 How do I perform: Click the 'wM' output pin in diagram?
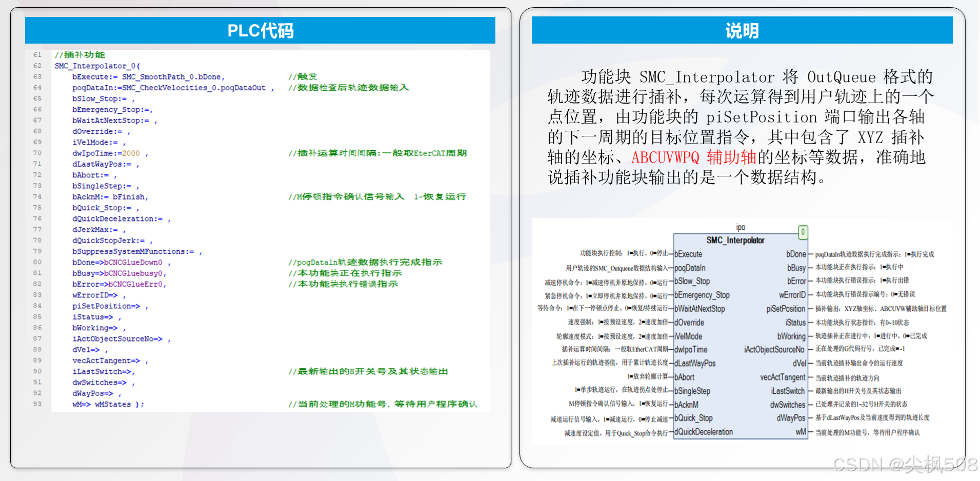tap(801, 432)
